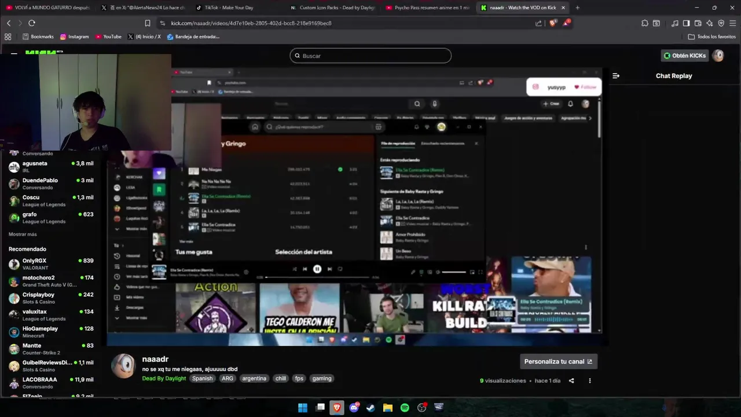Open Discord from the taskbar
Image resolution: width=741 pixels, height=417 pixels.
(354, 408)
